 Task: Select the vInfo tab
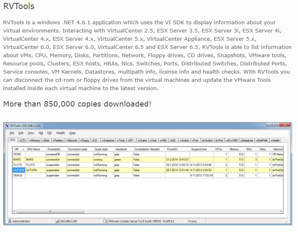coord(13,140)
